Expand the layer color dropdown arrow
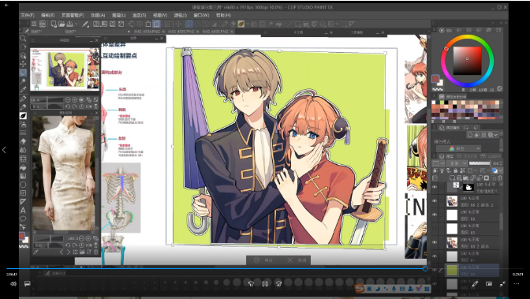 (500, 171)
